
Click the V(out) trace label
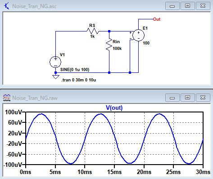tap(114, 107)
